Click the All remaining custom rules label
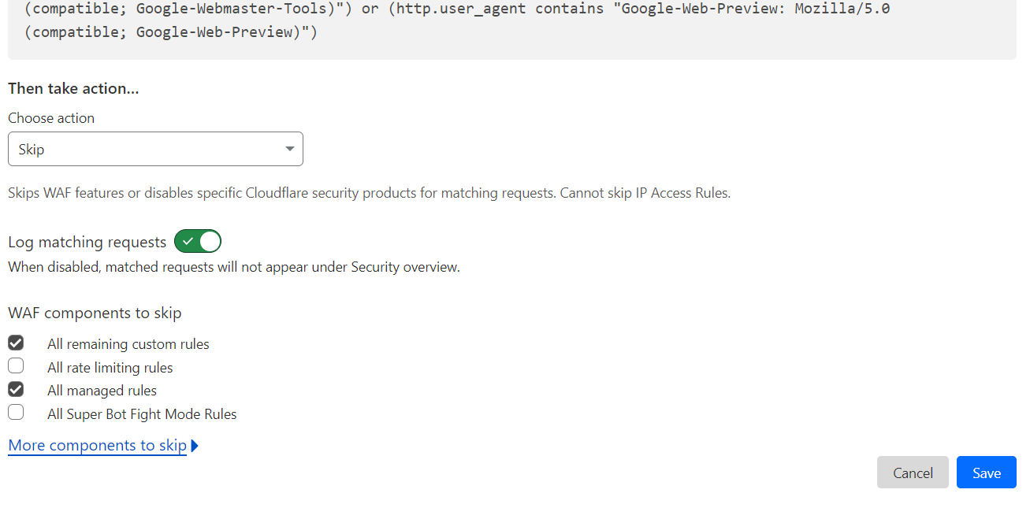The width and height of the screenshot is (1030, 508). [128, 344]
